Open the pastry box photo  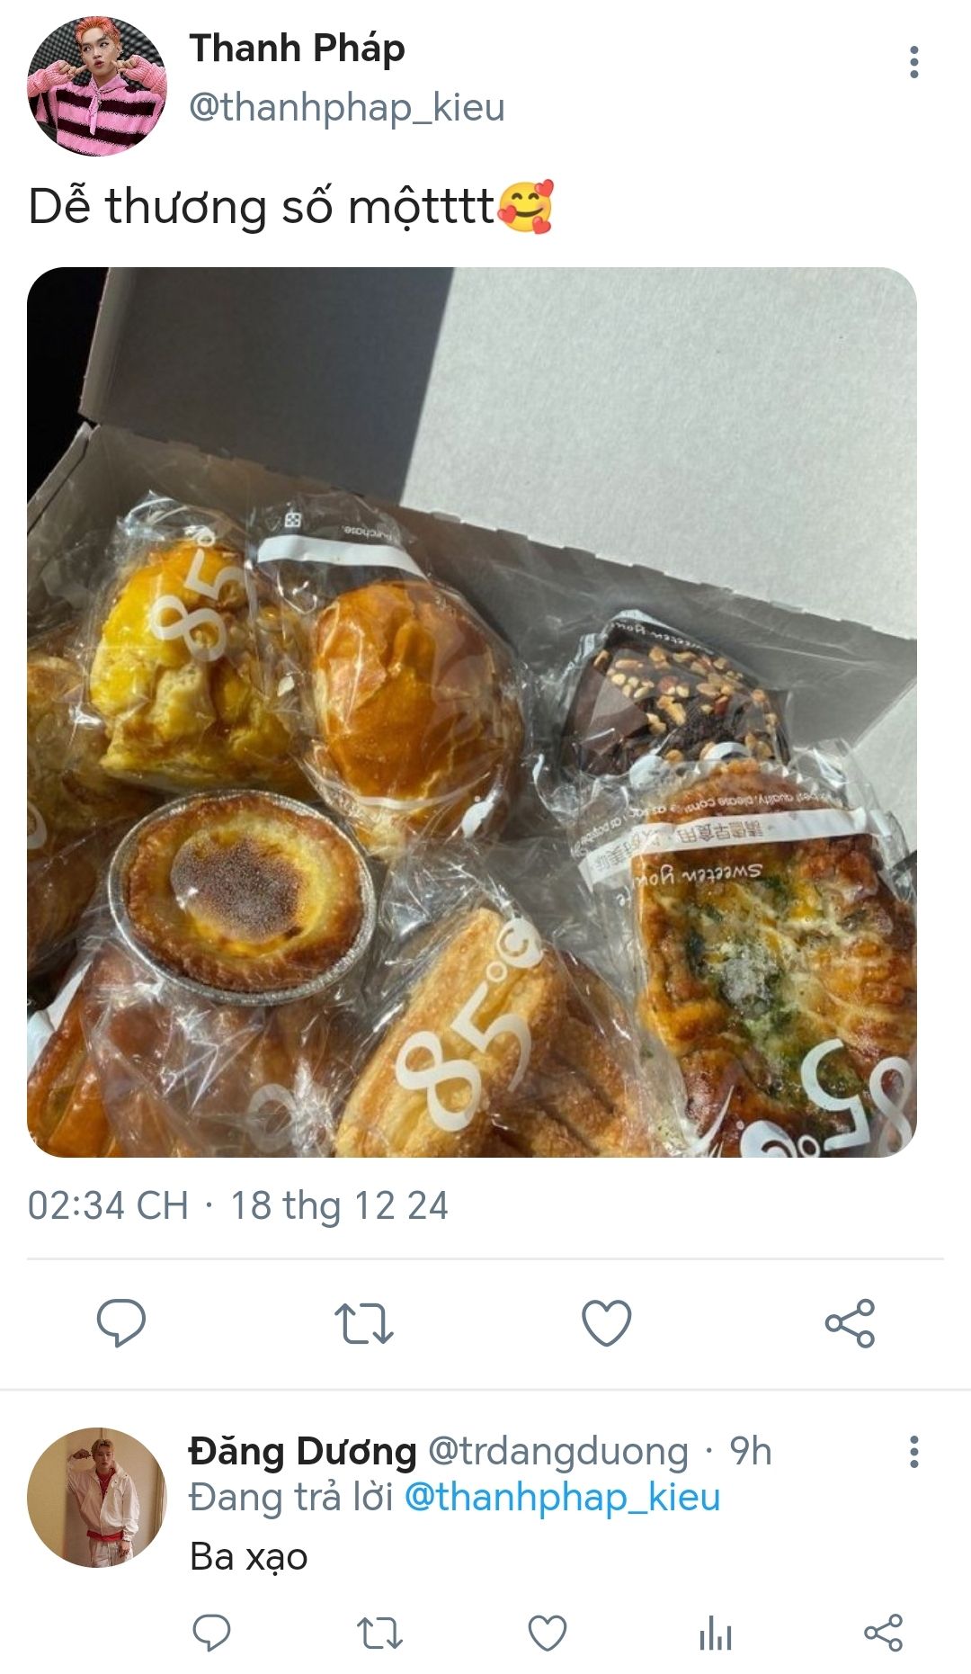pos(472,712)
